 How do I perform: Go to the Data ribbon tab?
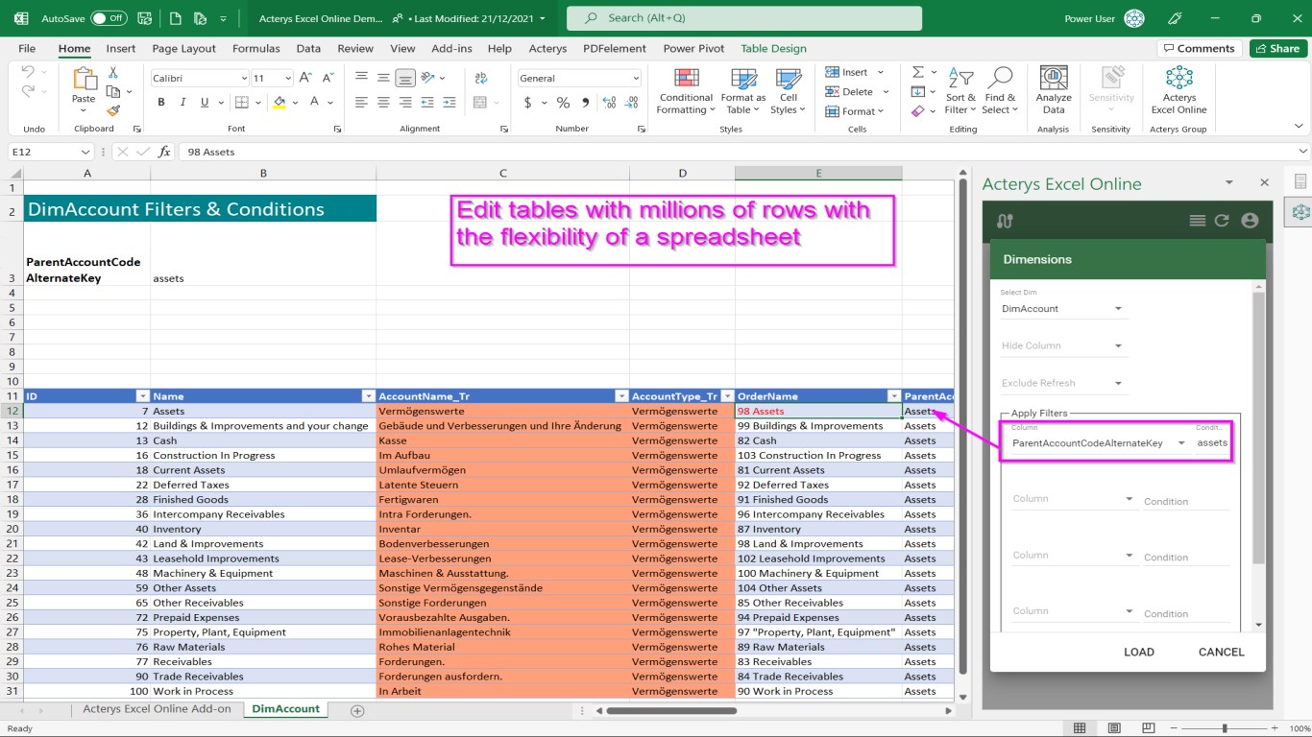[x=308, y=48]
